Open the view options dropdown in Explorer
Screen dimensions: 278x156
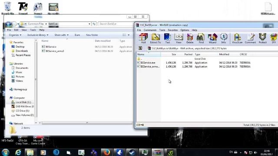(x=129, y=35)
